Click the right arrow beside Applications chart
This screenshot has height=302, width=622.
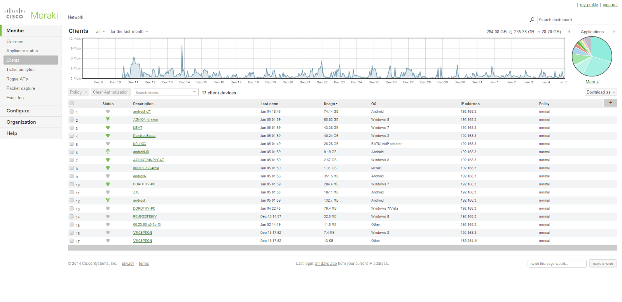(x=614, y=32)
